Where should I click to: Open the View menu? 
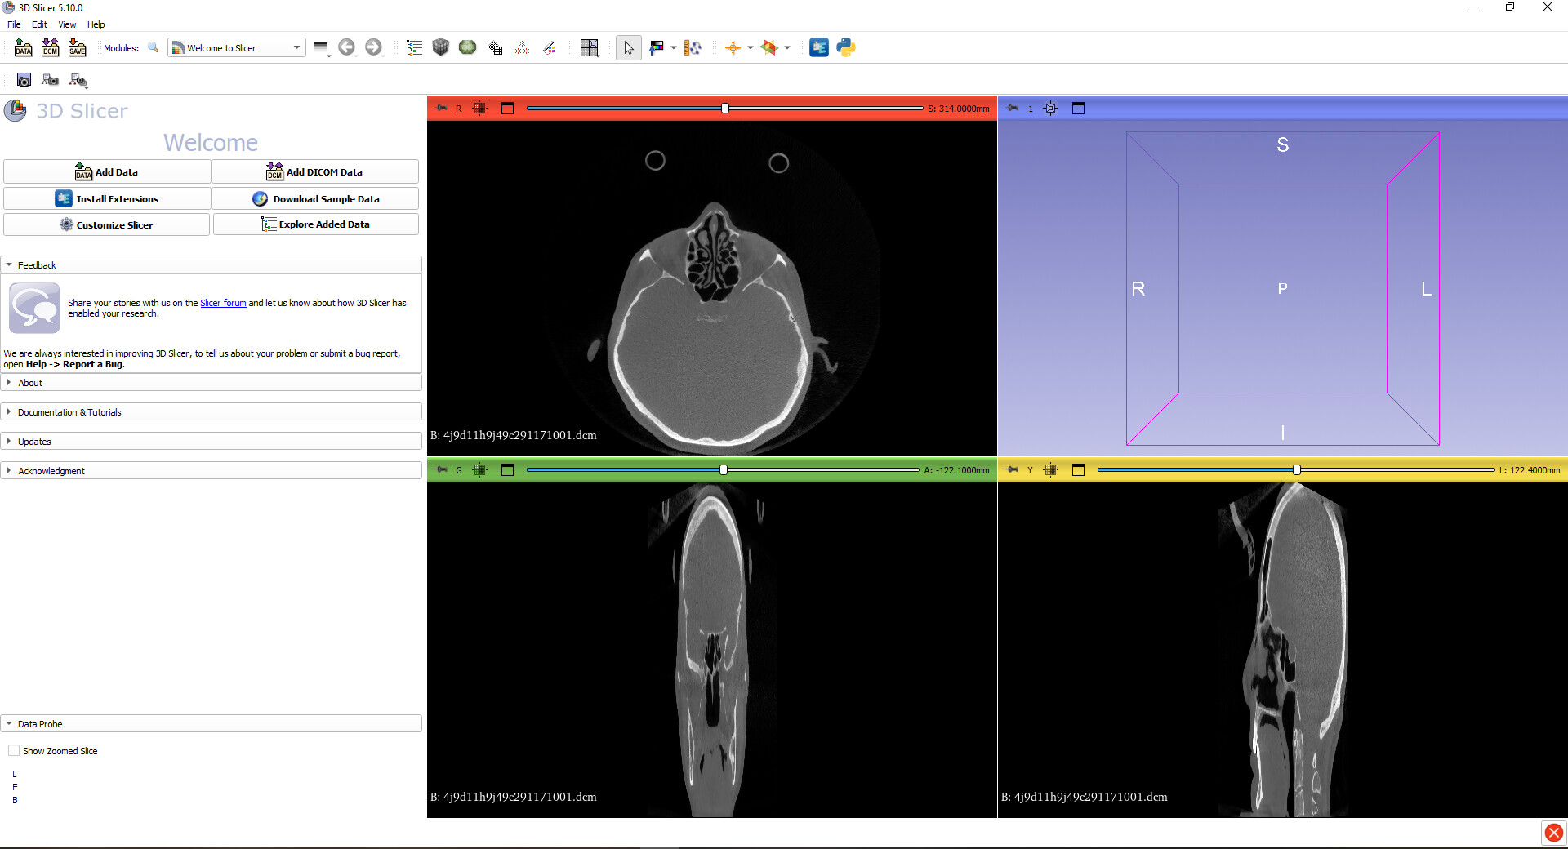point(67,24)
